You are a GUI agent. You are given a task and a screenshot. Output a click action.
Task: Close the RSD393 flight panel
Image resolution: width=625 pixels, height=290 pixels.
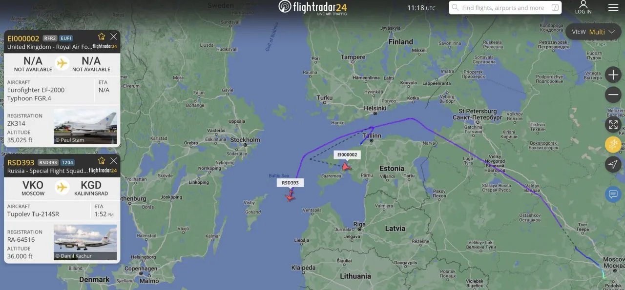click(x=114, y=160)
